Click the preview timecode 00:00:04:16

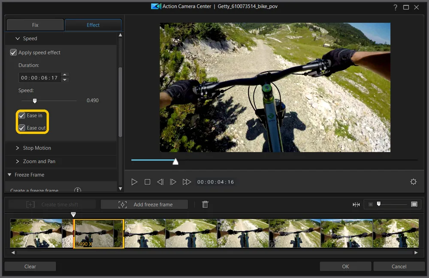tap(216, 182)
